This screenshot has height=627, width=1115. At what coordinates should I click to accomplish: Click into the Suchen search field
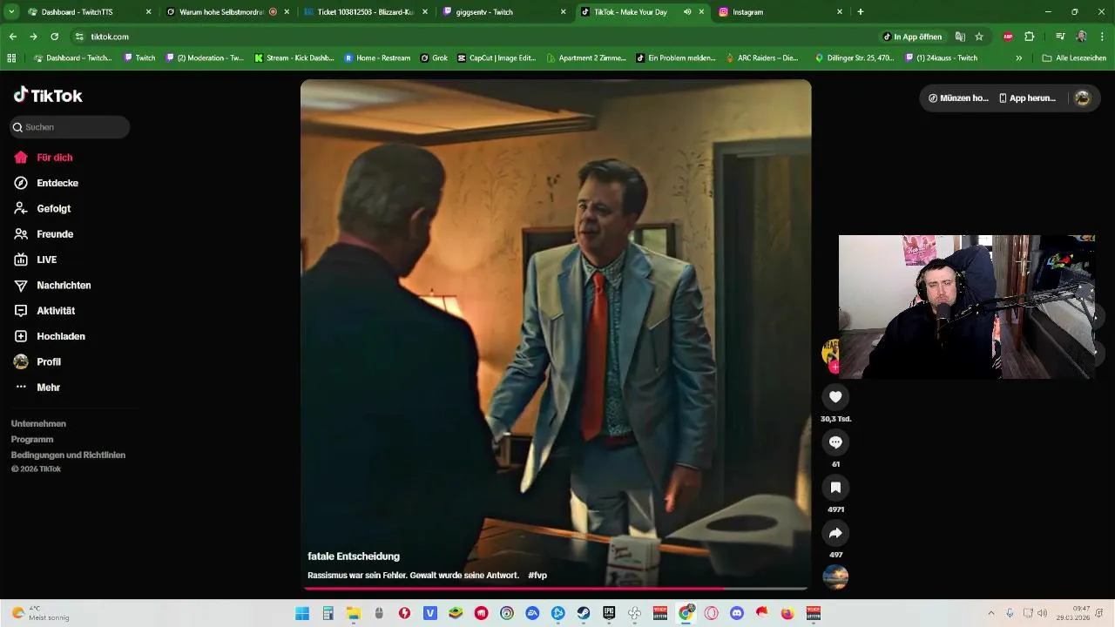coord(70,127)
